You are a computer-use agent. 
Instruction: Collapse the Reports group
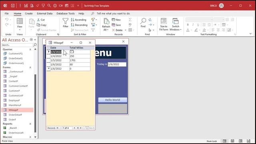pos(30,124)
